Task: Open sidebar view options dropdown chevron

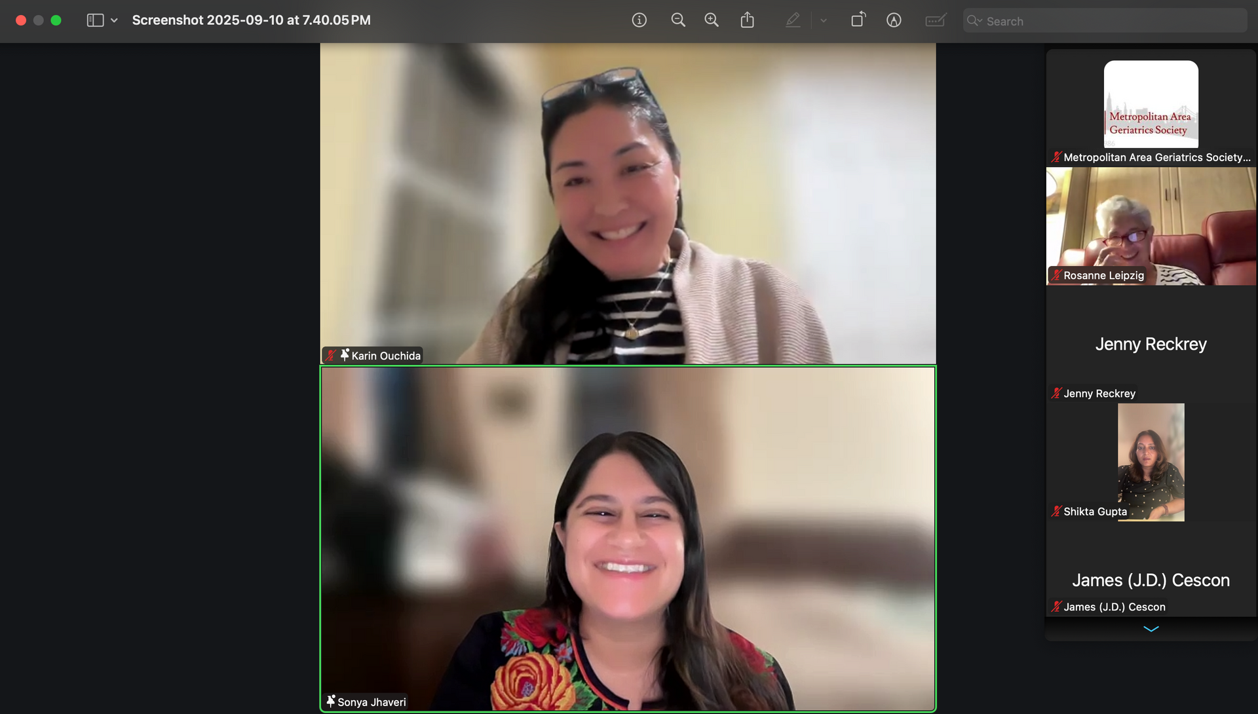Action: [114, 20]
